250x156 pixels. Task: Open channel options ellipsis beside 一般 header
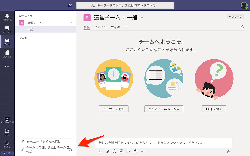click(141, 18)
